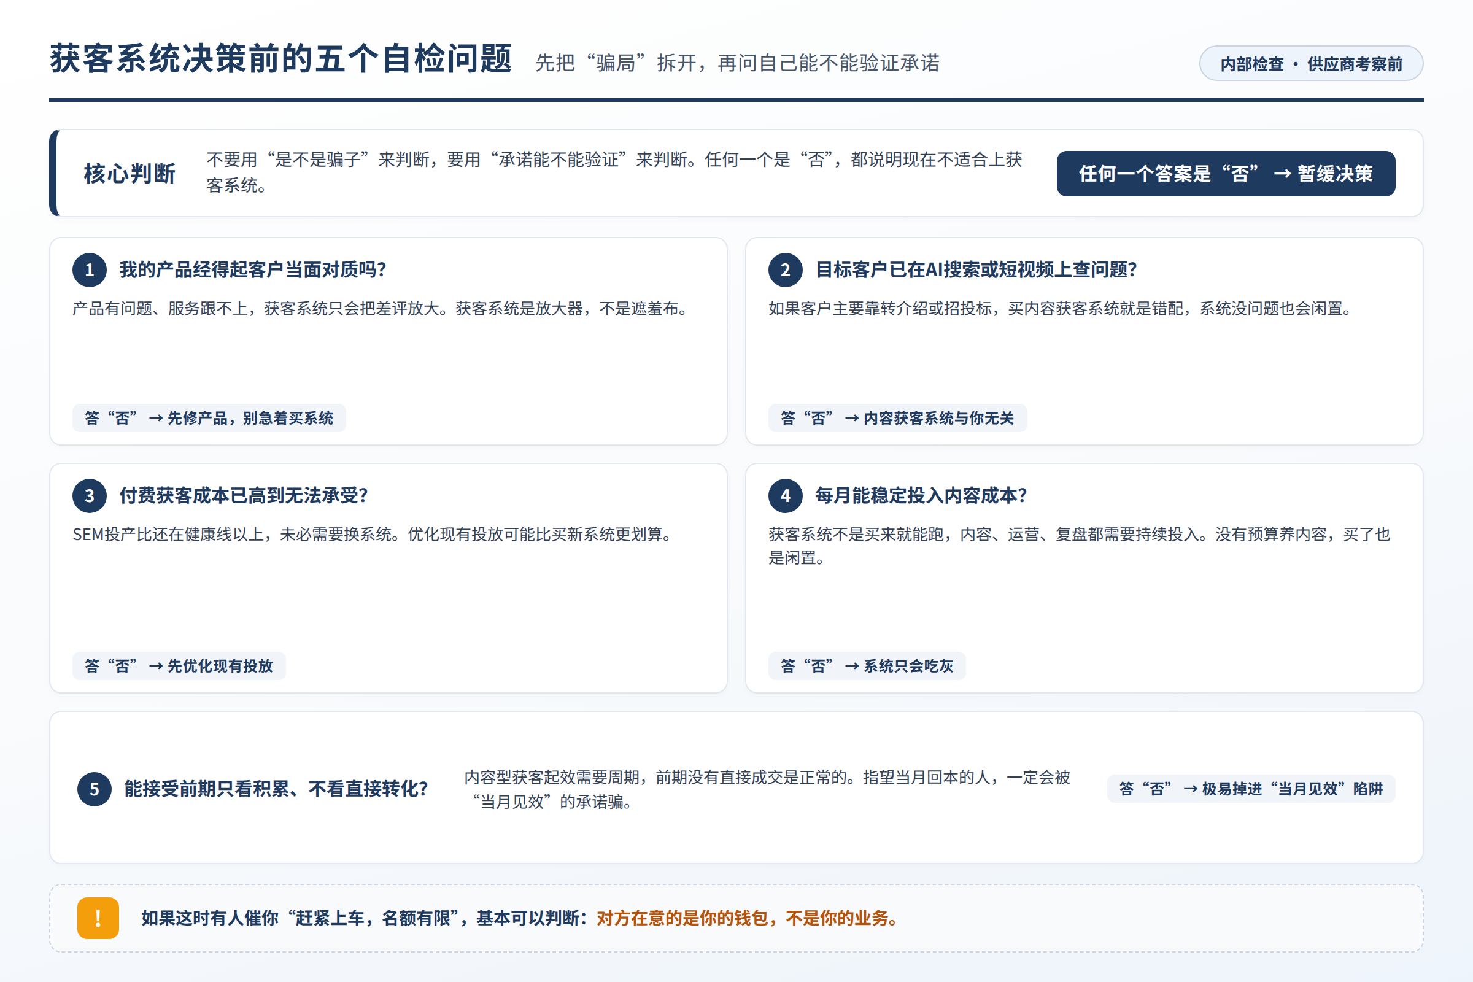This screenshot has height=982, width=1473.
Task: Click the number 5 circle badge
Action: pyautogui.click(x=95, y=789)
